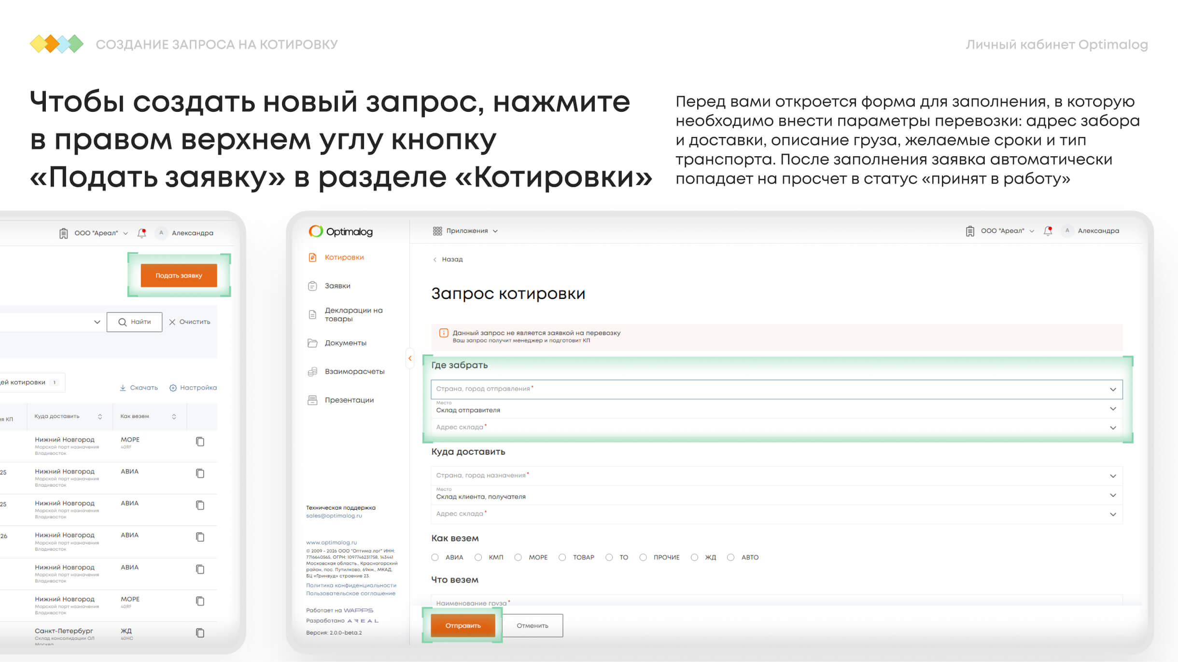1178x662 pixels.
Task: Click the Скачать download icon
Action: (123, 388)
